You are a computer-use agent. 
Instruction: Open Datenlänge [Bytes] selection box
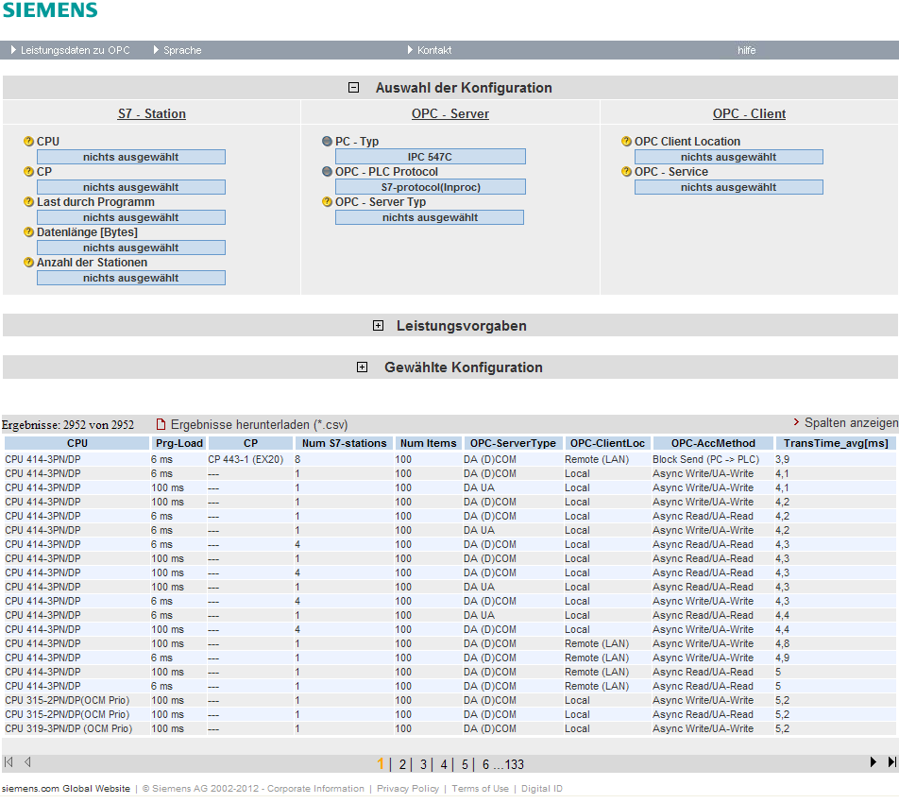130,248
